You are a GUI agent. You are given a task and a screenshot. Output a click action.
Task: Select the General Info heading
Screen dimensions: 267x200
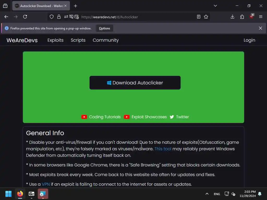(45, 133)
